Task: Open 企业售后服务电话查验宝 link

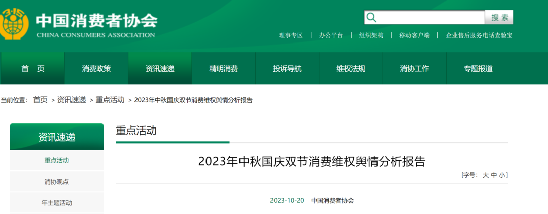Action: 479,35
